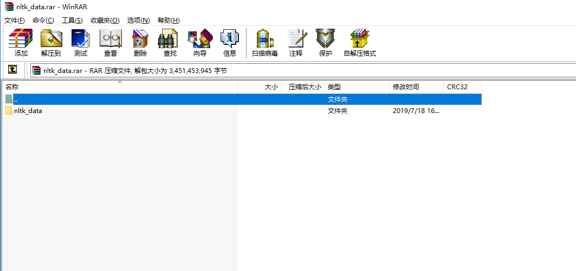Click the 自解压格式 (SFX) toolbar icon
The width and height of the screenshot is (576, 271).
[x=360, y=38]
